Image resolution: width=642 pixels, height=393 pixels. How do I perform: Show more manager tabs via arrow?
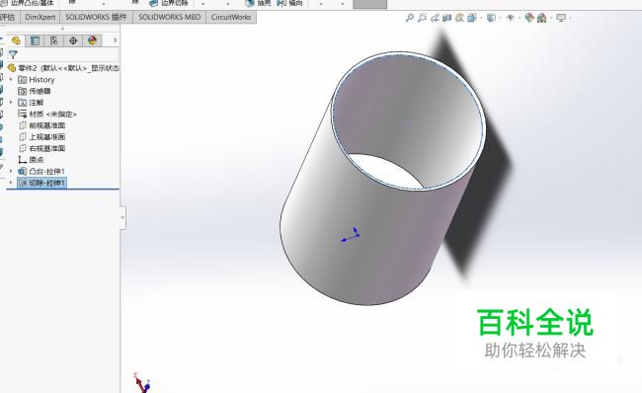[115, 40]
